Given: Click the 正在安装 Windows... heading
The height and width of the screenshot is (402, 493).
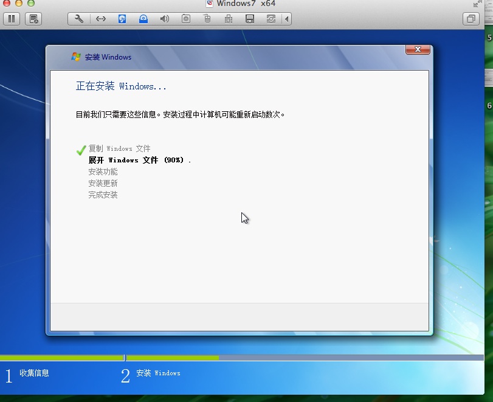Looking at the screenshot, I should (x=121, y=86).
